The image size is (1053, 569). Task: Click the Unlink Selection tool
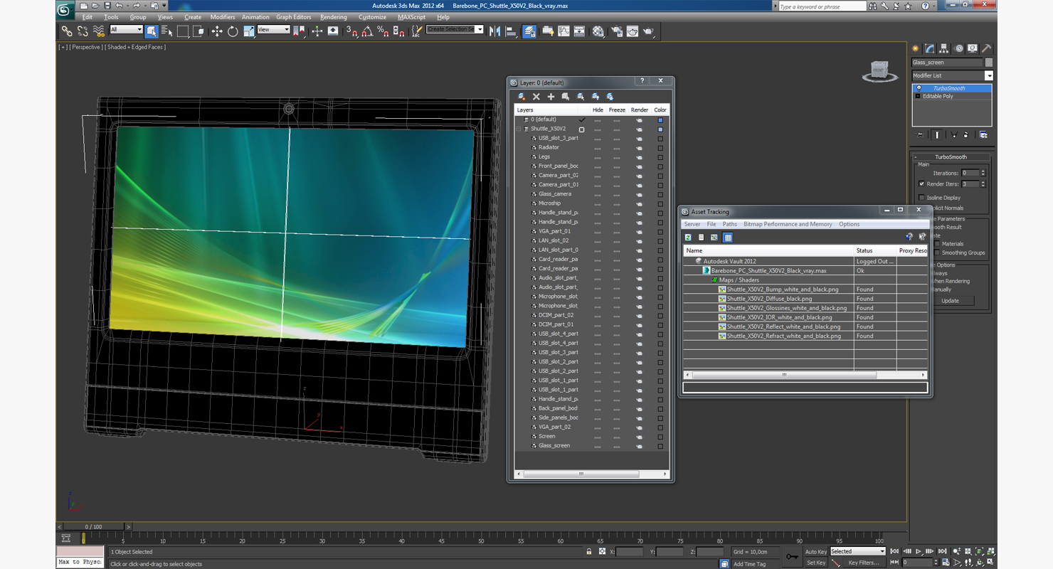point(83,31)
